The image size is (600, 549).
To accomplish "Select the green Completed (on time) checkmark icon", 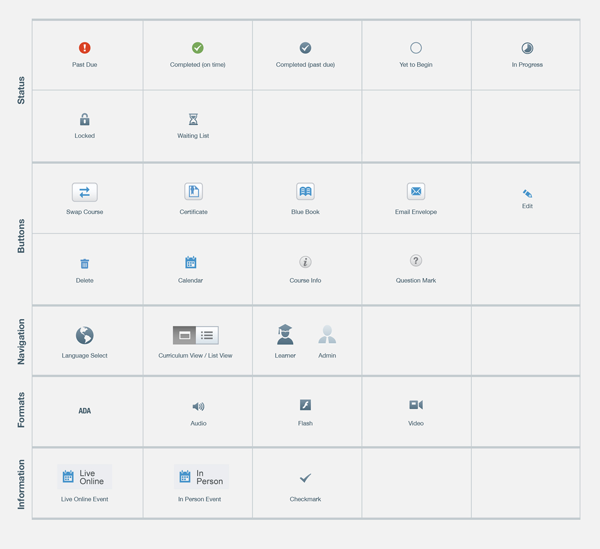I will click(x=197, y=48).
